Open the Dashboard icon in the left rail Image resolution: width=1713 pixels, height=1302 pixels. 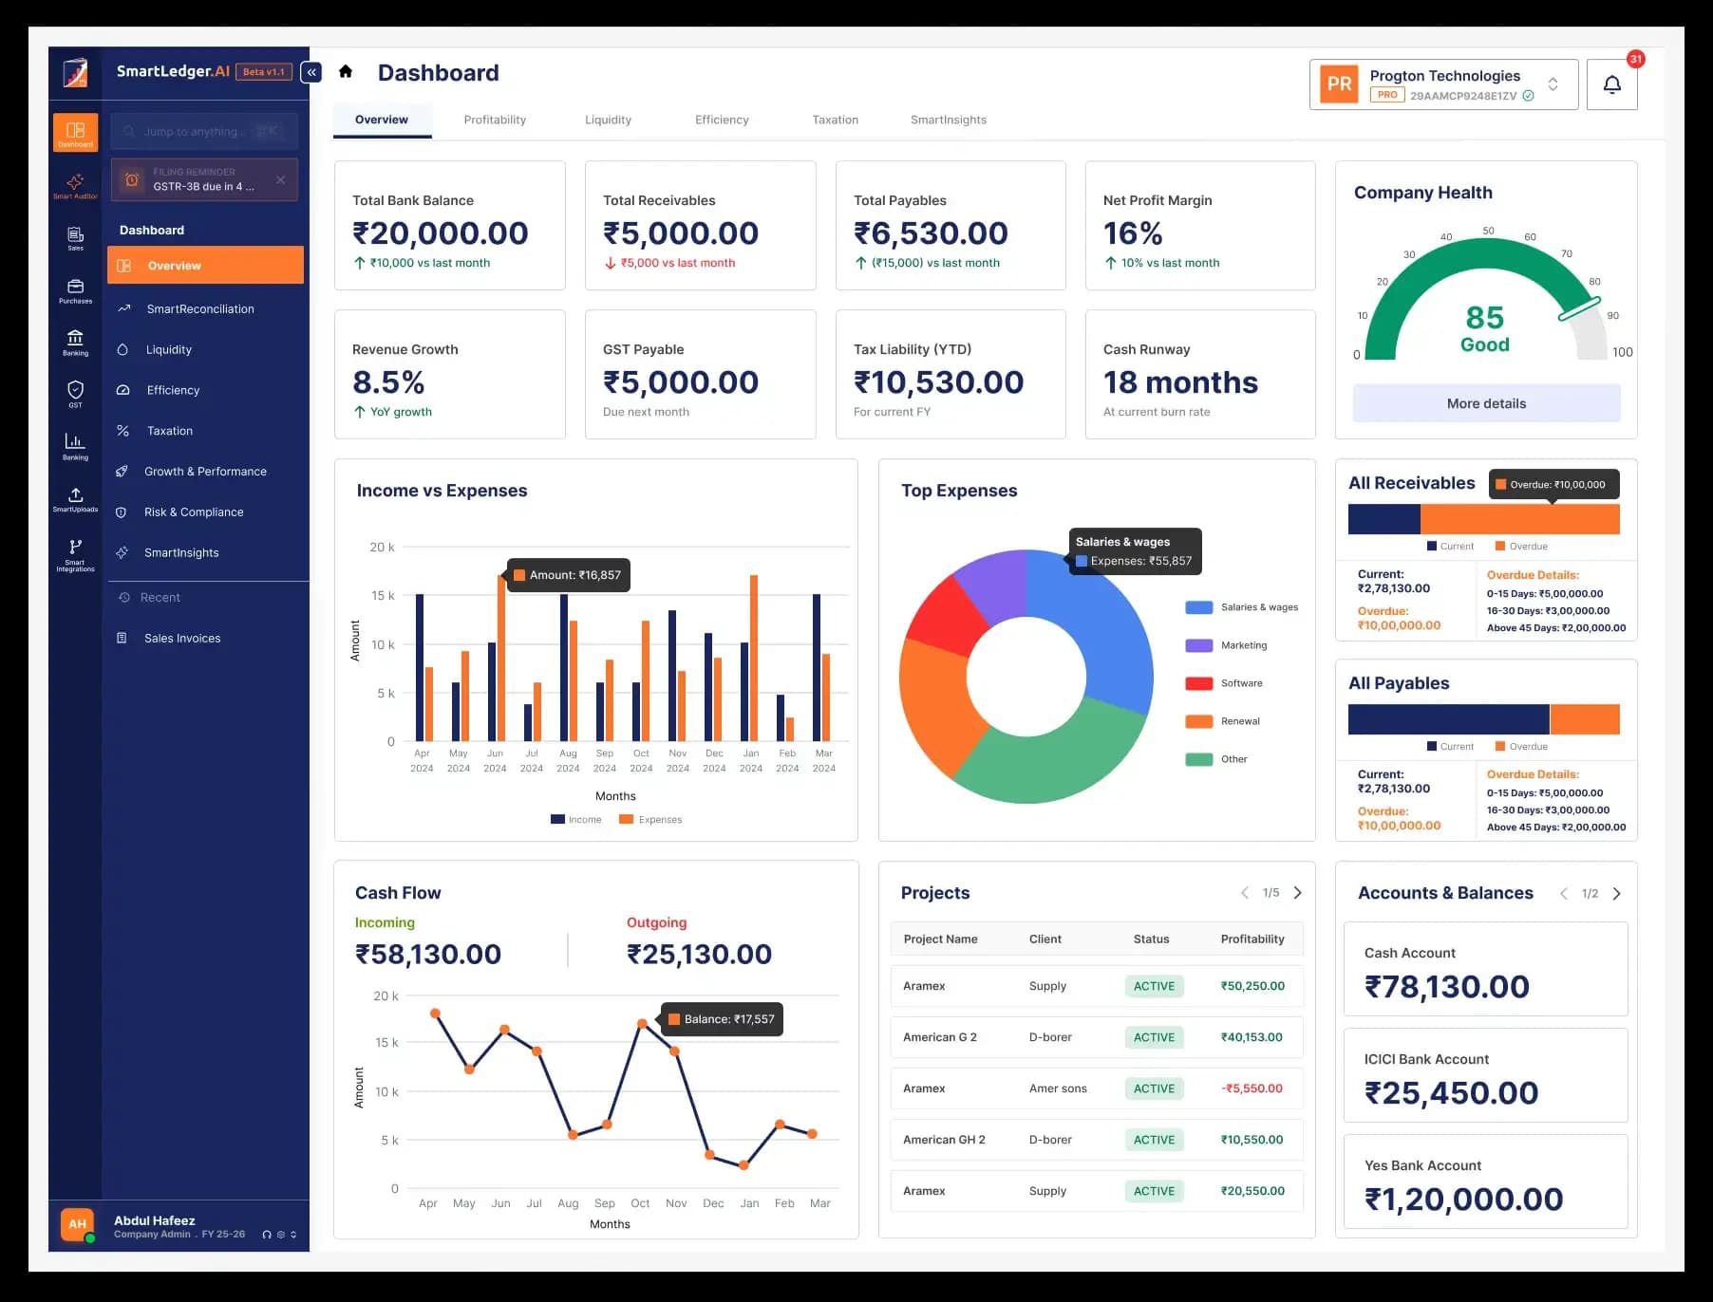pos(75,132)
